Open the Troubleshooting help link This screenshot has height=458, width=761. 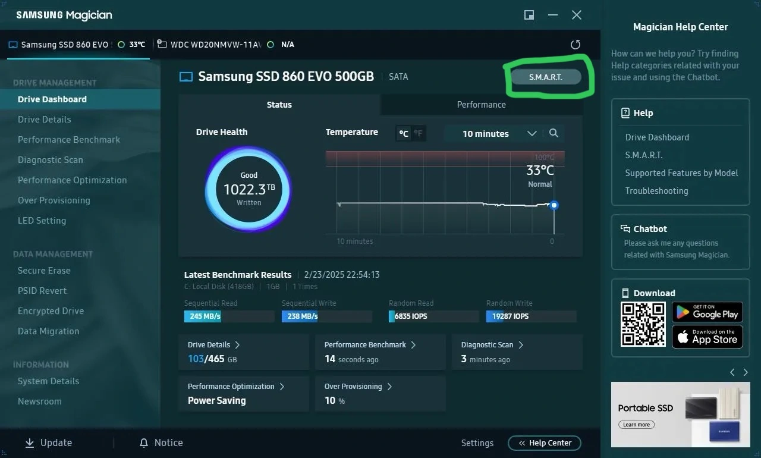point(656,191)
